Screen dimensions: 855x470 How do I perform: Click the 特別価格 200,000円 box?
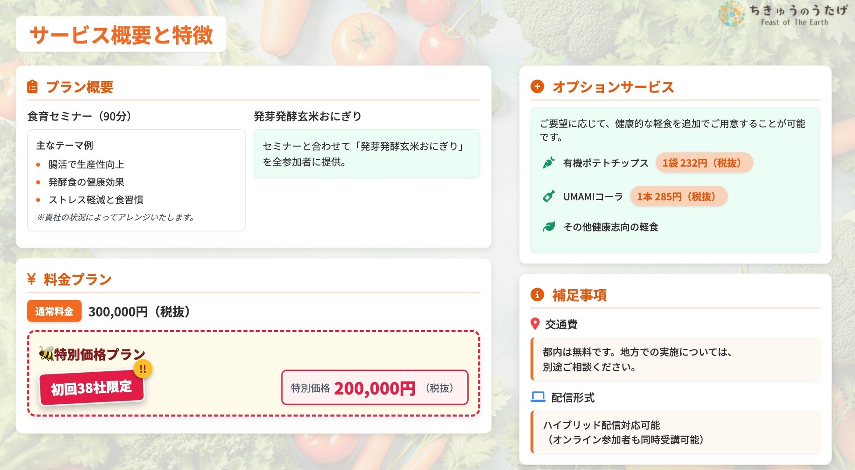pyautogui.click(x=375, y=388)
